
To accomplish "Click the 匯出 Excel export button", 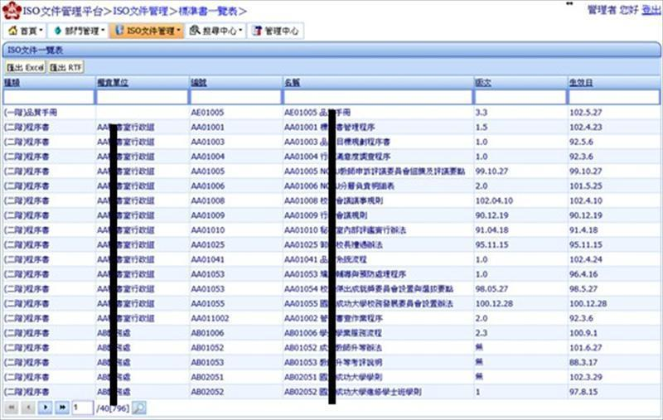I will tap(26, 68).
